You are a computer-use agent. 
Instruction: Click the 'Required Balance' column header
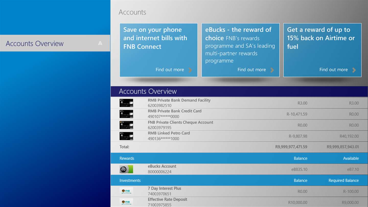click(344, 180)
